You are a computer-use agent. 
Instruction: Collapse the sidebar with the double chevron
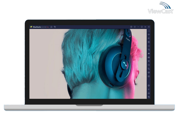pyautogui.click(x=149, y=27)
